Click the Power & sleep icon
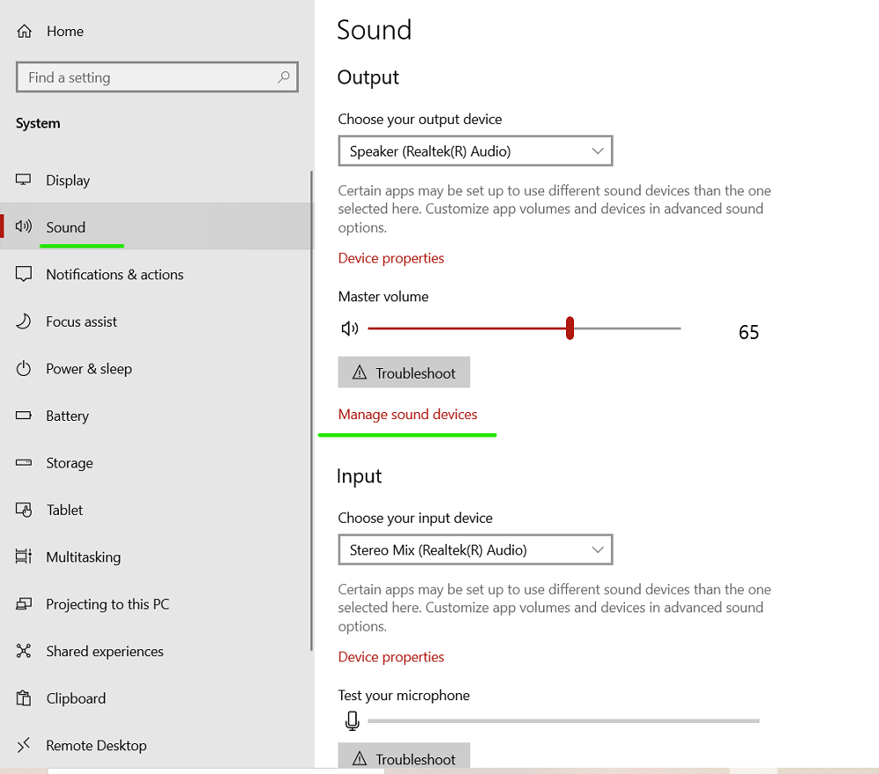This screenshot has width=879, height=774. (24, 369)
